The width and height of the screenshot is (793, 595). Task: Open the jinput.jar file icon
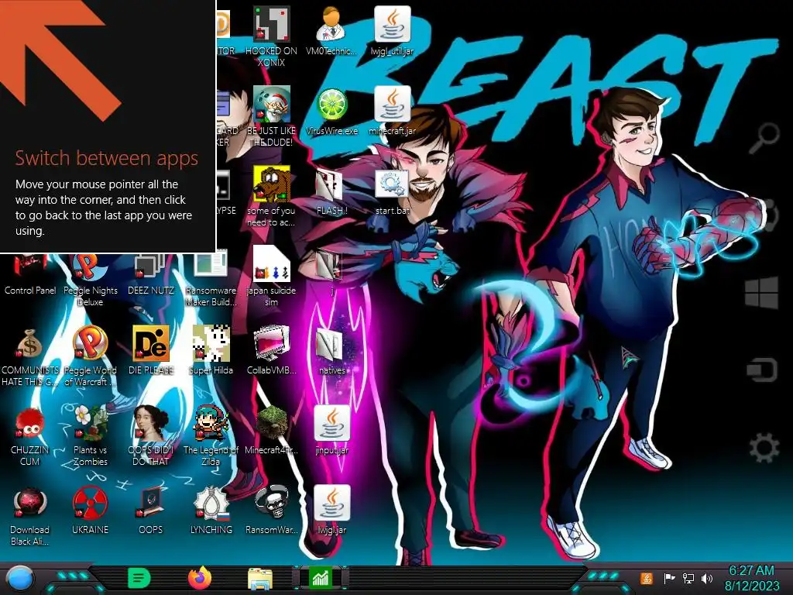331,424
